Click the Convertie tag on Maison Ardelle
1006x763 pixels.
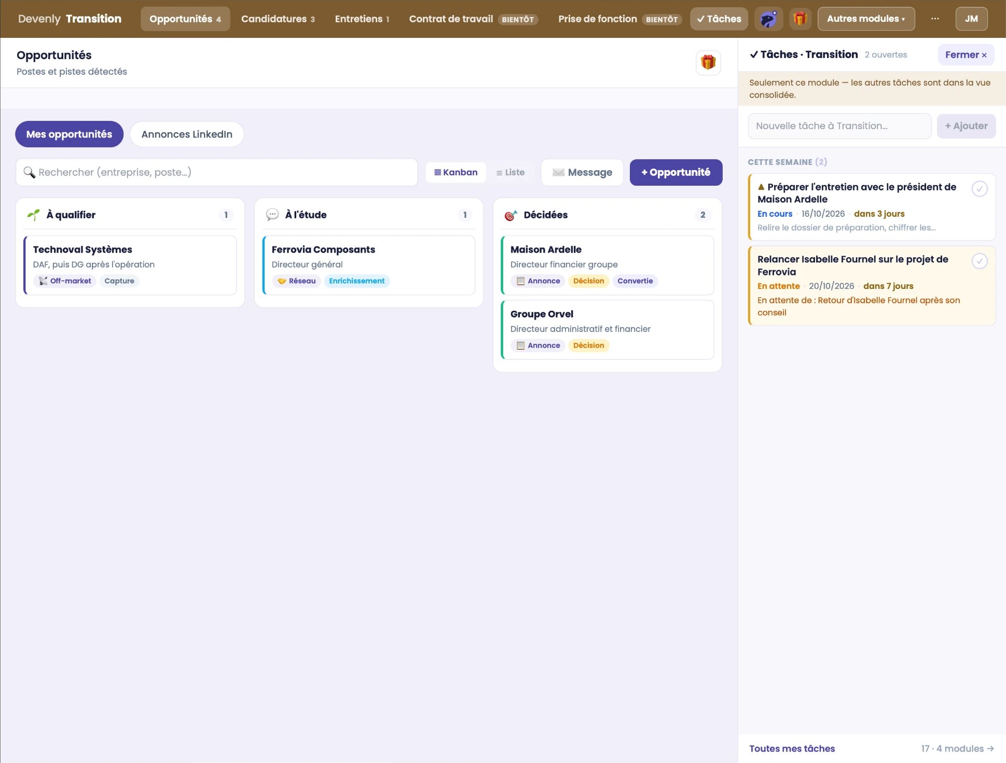tap(635, 281)
